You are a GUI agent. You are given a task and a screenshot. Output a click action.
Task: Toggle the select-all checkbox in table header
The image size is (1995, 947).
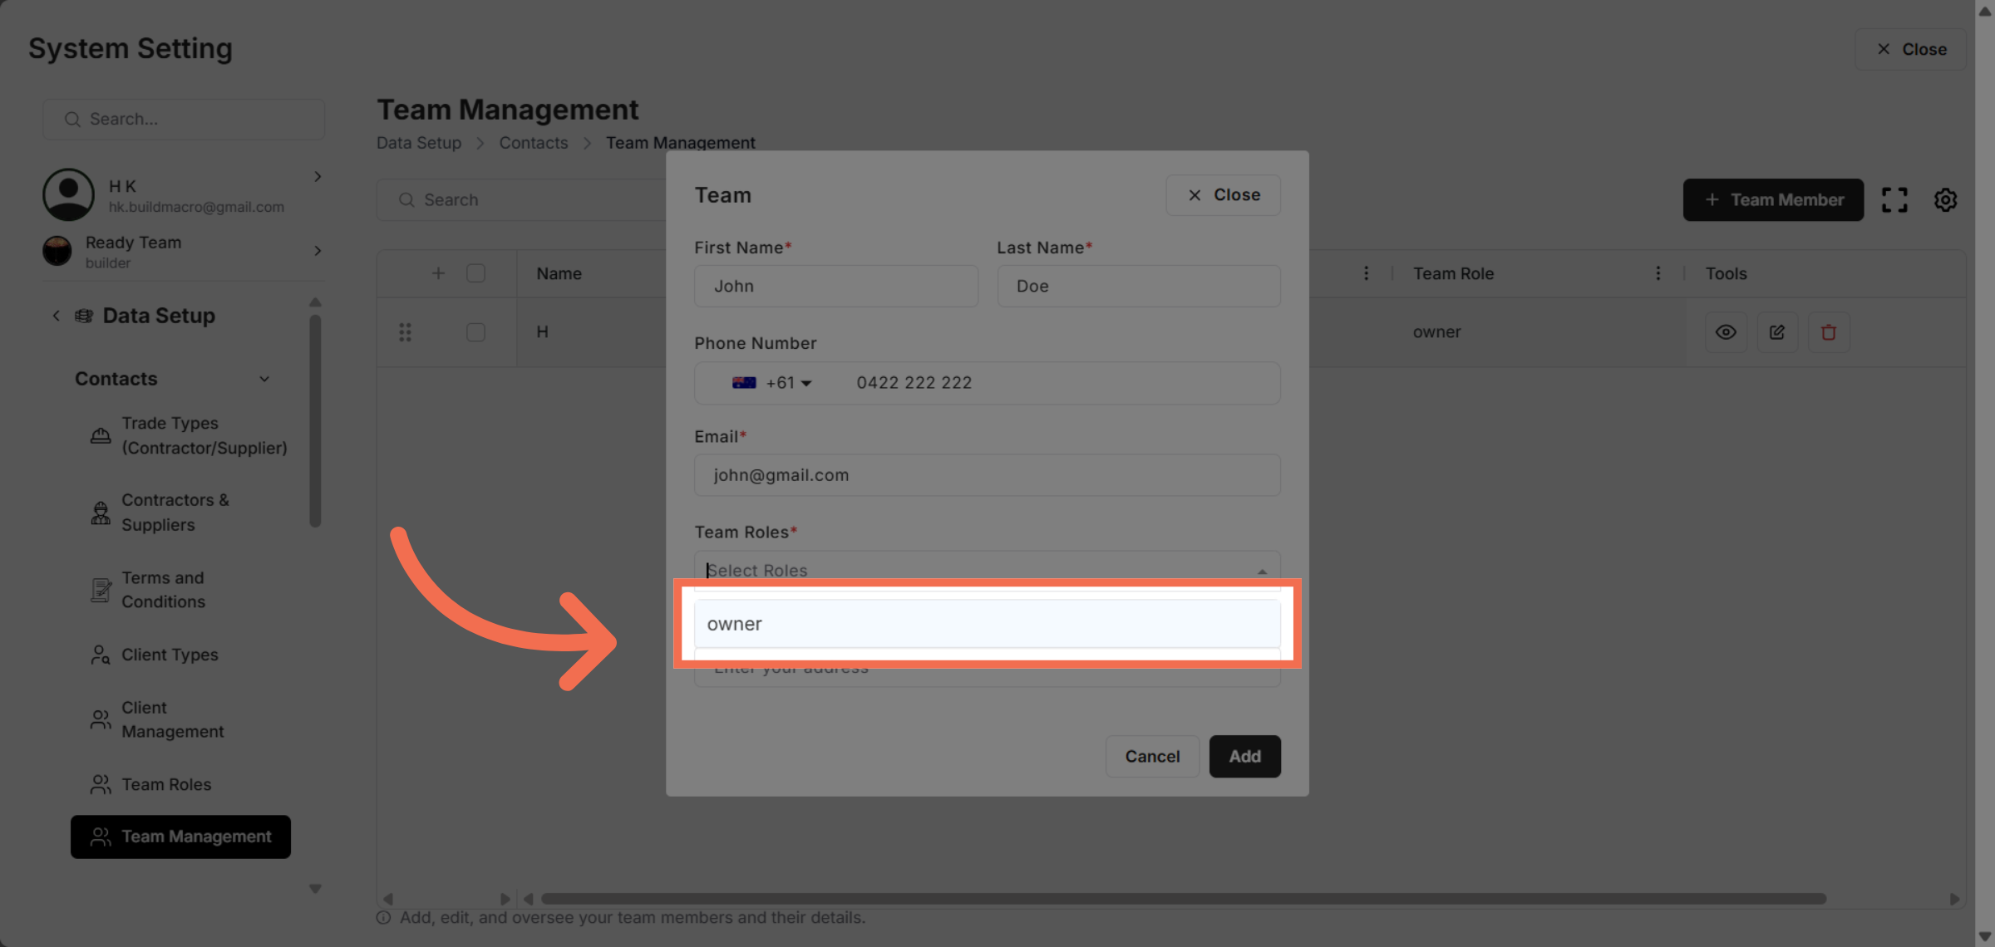tap(475, 272)
